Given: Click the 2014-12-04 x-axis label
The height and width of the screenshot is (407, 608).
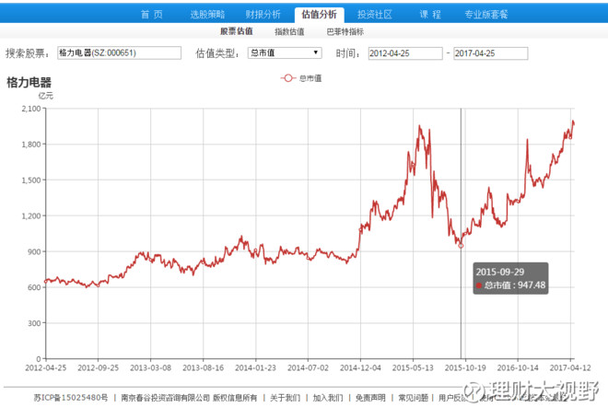Looking at the screenshot, I should tap(360, 367).
